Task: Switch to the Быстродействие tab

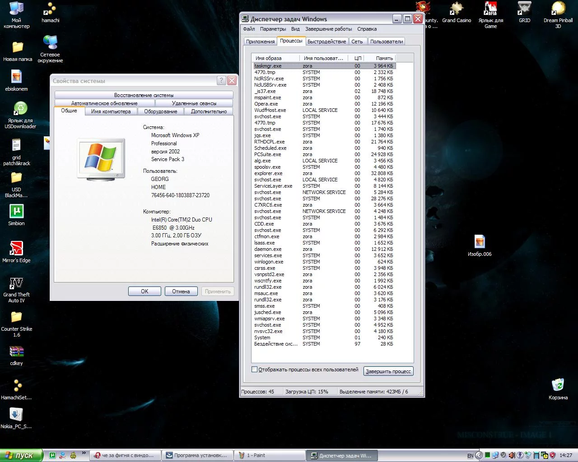Action: click(x=326, y=42)
